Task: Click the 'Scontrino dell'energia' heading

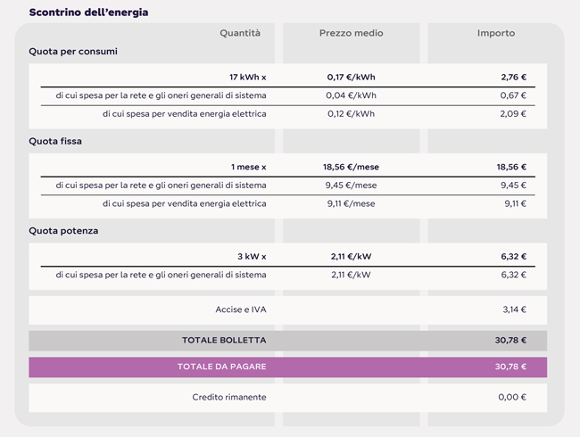Action: [x=89, y=12]
